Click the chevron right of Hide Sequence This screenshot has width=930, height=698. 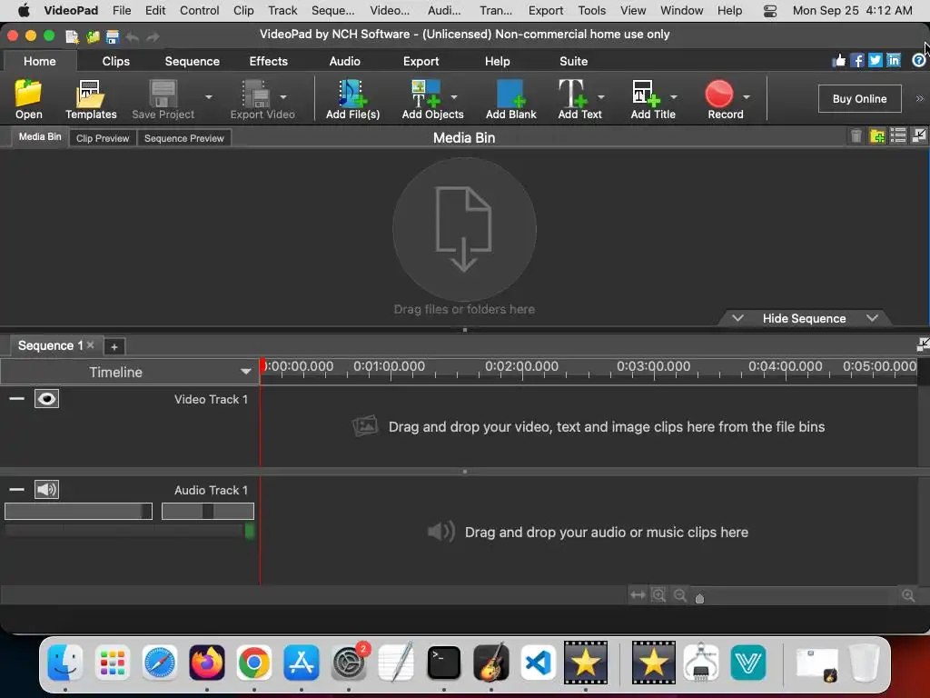pos(872,318)
